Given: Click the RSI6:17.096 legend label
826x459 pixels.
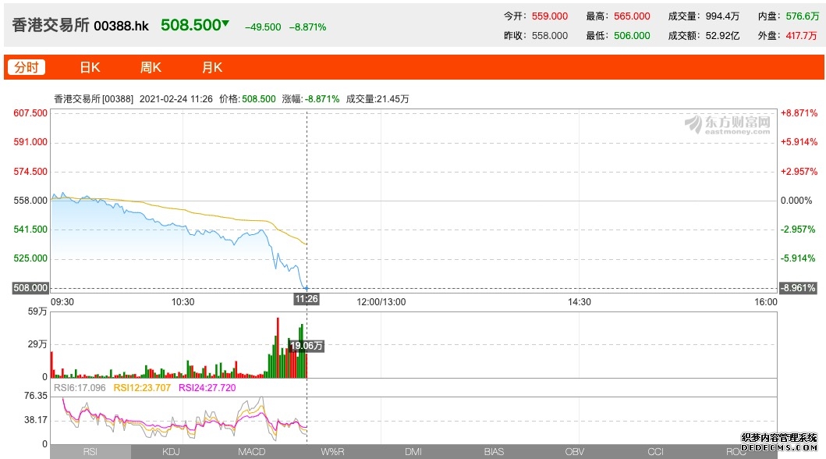Looking at the screenshot, I should click(x=80, y=388).
